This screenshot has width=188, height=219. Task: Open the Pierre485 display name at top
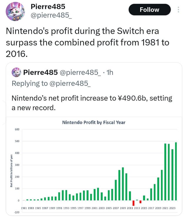[48, 6]
